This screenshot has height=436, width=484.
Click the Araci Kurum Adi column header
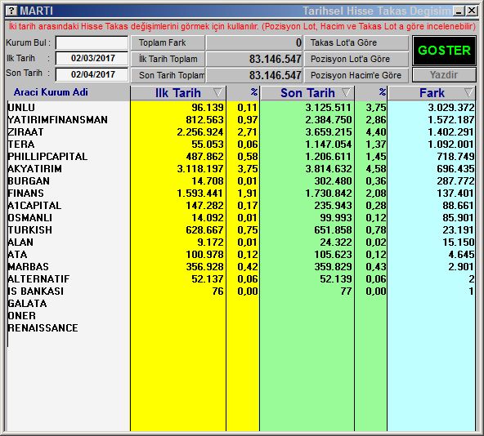pos(51,92)
